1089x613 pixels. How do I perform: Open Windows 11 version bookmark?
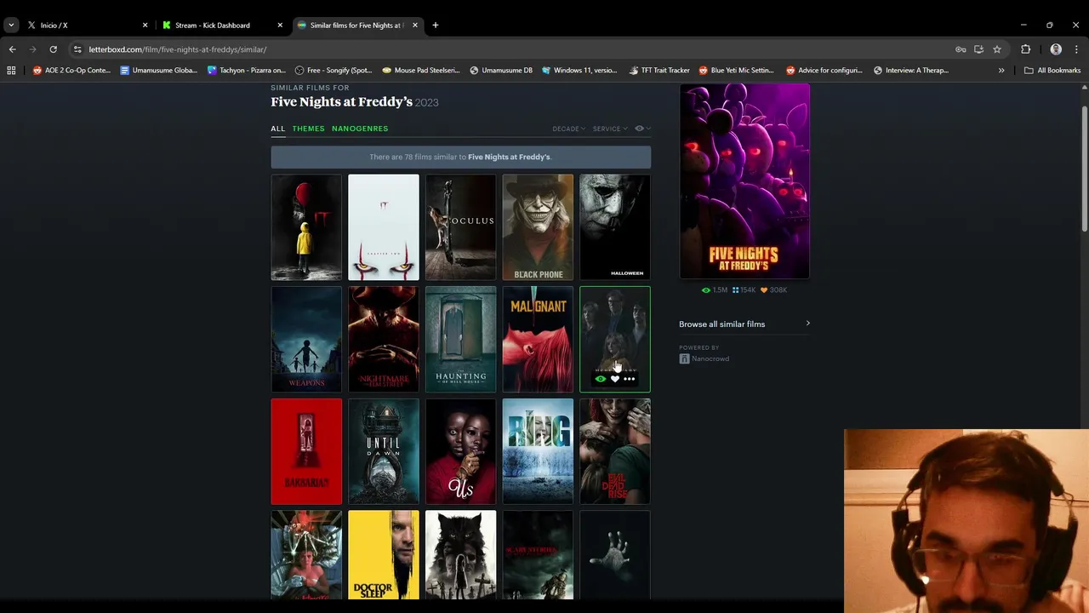(x=579, y=71)
